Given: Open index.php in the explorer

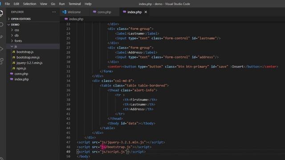Looking at the screenshot, I should point(33,79).
